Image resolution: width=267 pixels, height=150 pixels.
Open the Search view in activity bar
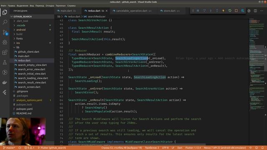5,22
